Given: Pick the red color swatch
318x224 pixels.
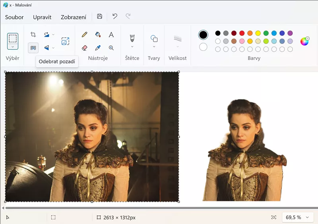Looking at the screenshot, I should coord(242,33).
